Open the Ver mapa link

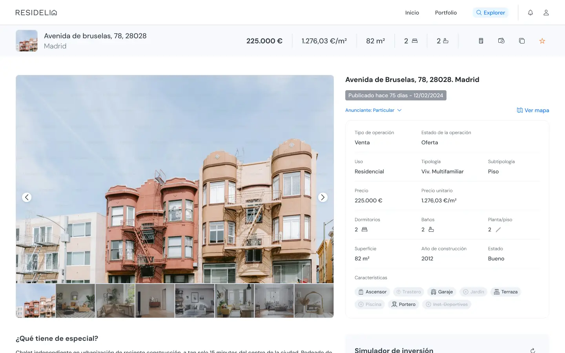click(533, 110)
